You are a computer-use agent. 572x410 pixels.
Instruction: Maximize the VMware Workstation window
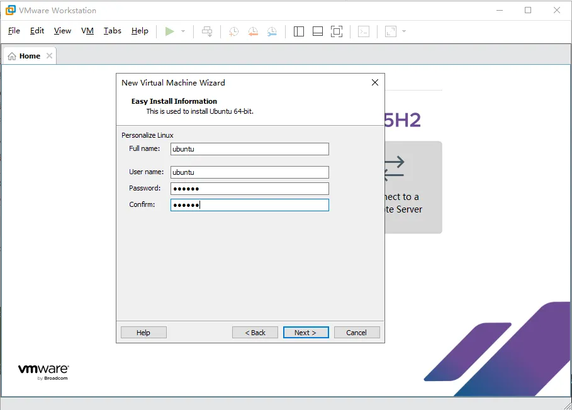528,10
